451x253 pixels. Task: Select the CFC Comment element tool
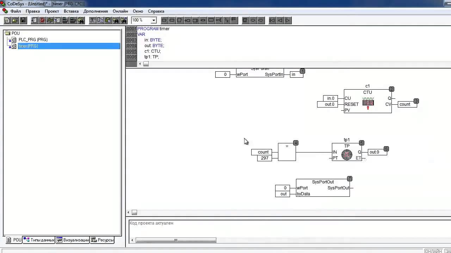pos(211,20)
